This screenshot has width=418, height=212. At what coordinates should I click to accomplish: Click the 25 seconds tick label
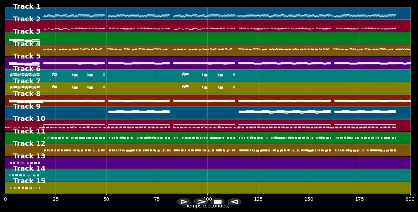[x=56, y=199]
